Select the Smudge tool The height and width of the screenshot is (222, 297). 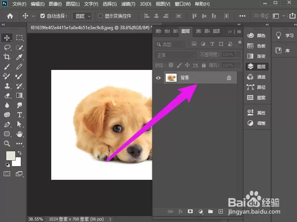click(x=19, y=105)
